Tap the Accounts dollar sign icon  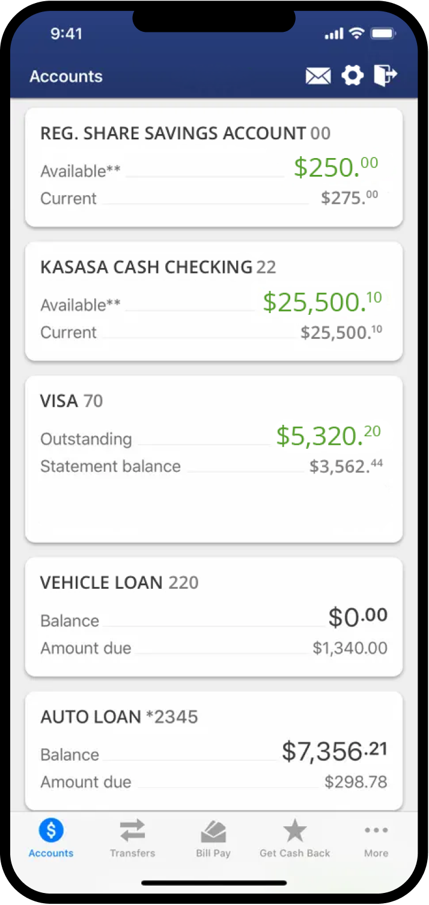(51, 830)
